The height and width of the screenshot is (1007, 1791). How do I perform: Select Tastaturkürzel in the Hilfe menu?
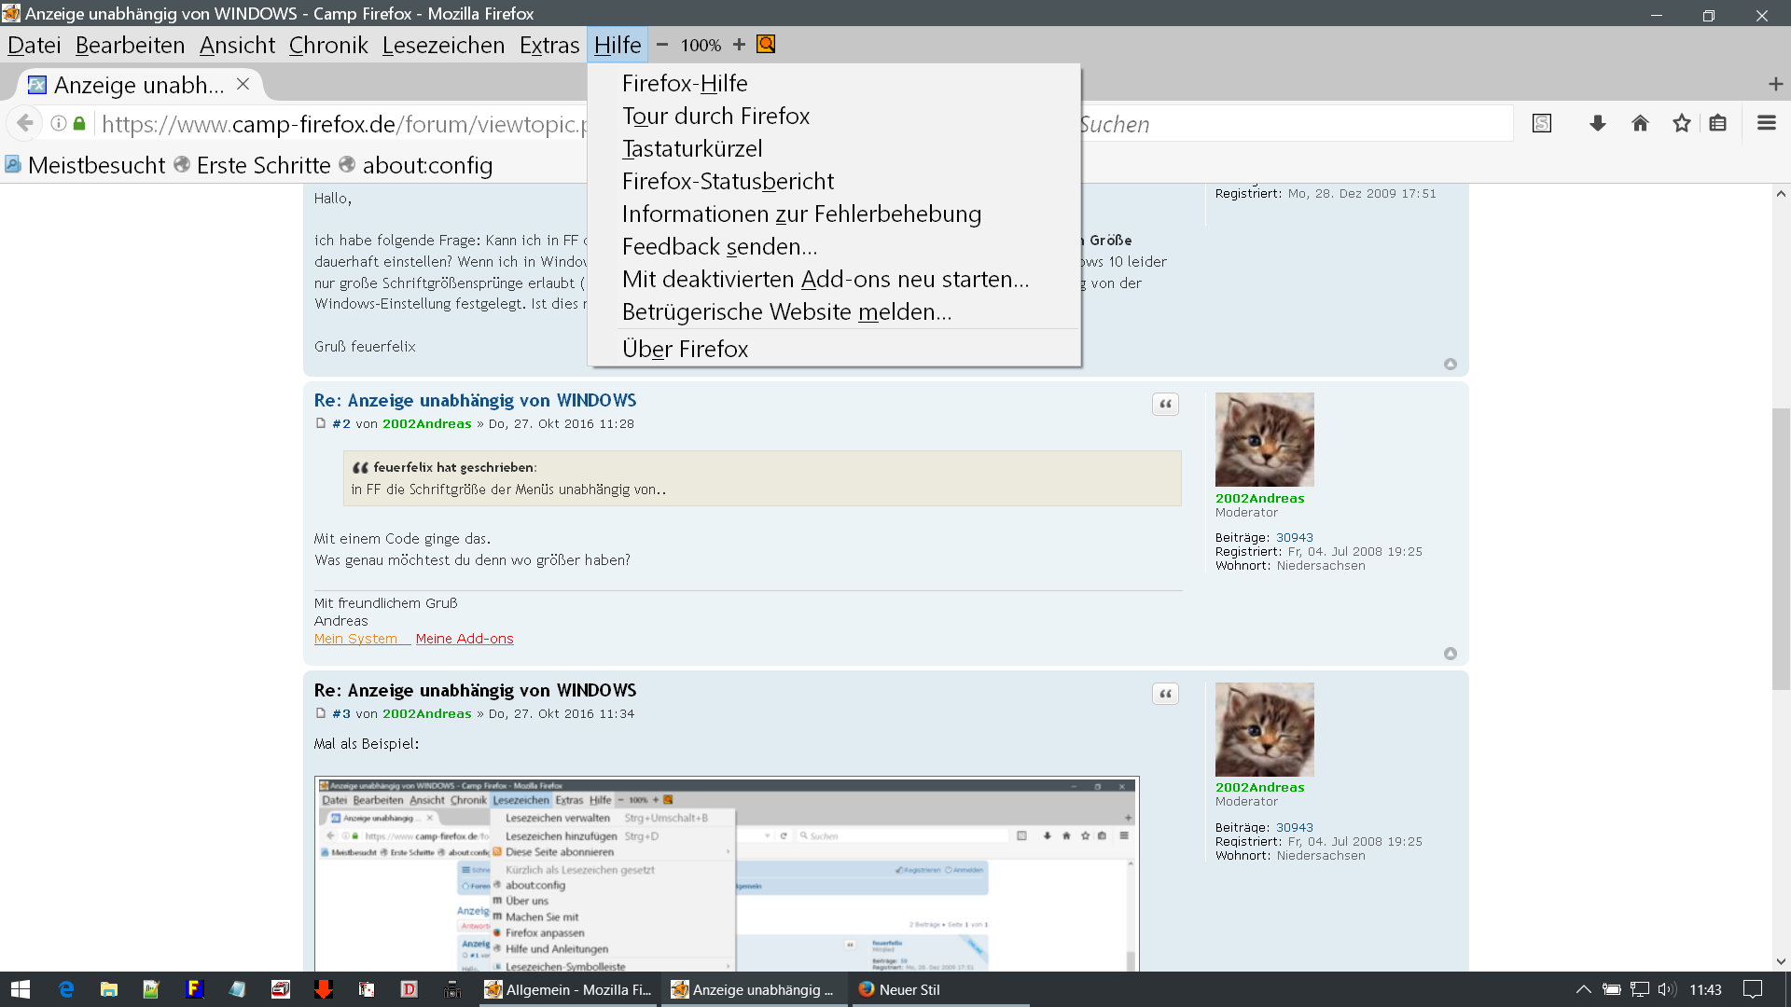[691, 148]
